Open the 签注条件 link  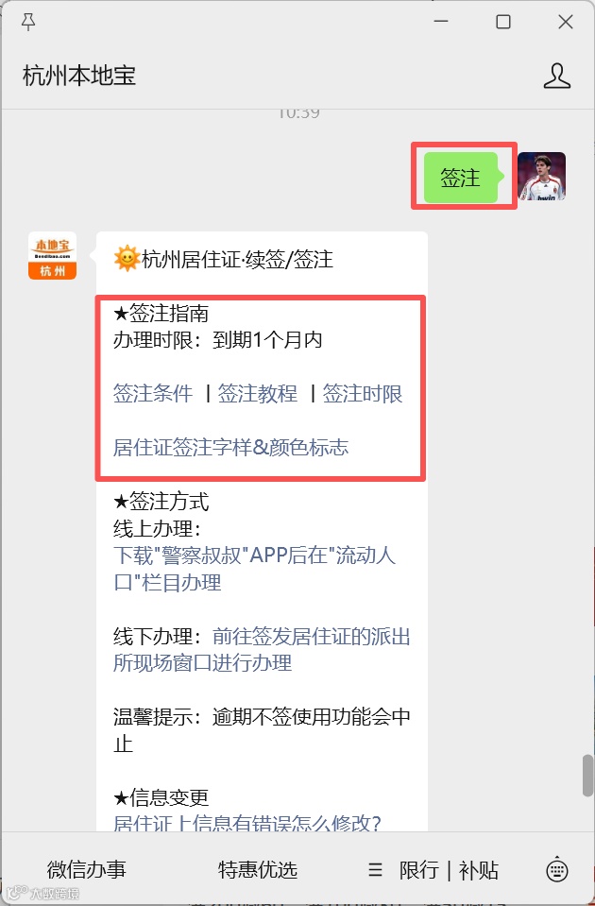(x=153, y=394)
